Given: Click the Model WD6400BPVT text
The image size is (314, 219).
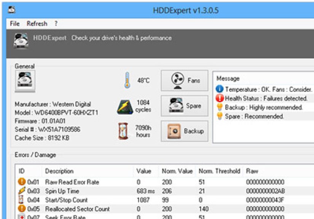Looking at the screenshot, I should click(x=56, y=113).
